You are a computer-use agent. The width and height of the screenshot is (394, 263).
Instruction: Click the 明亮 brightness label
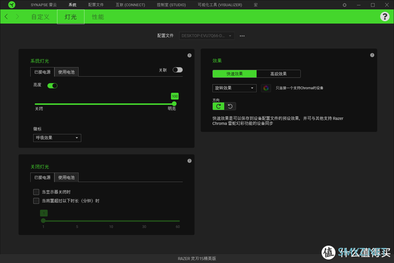point(172,109)
